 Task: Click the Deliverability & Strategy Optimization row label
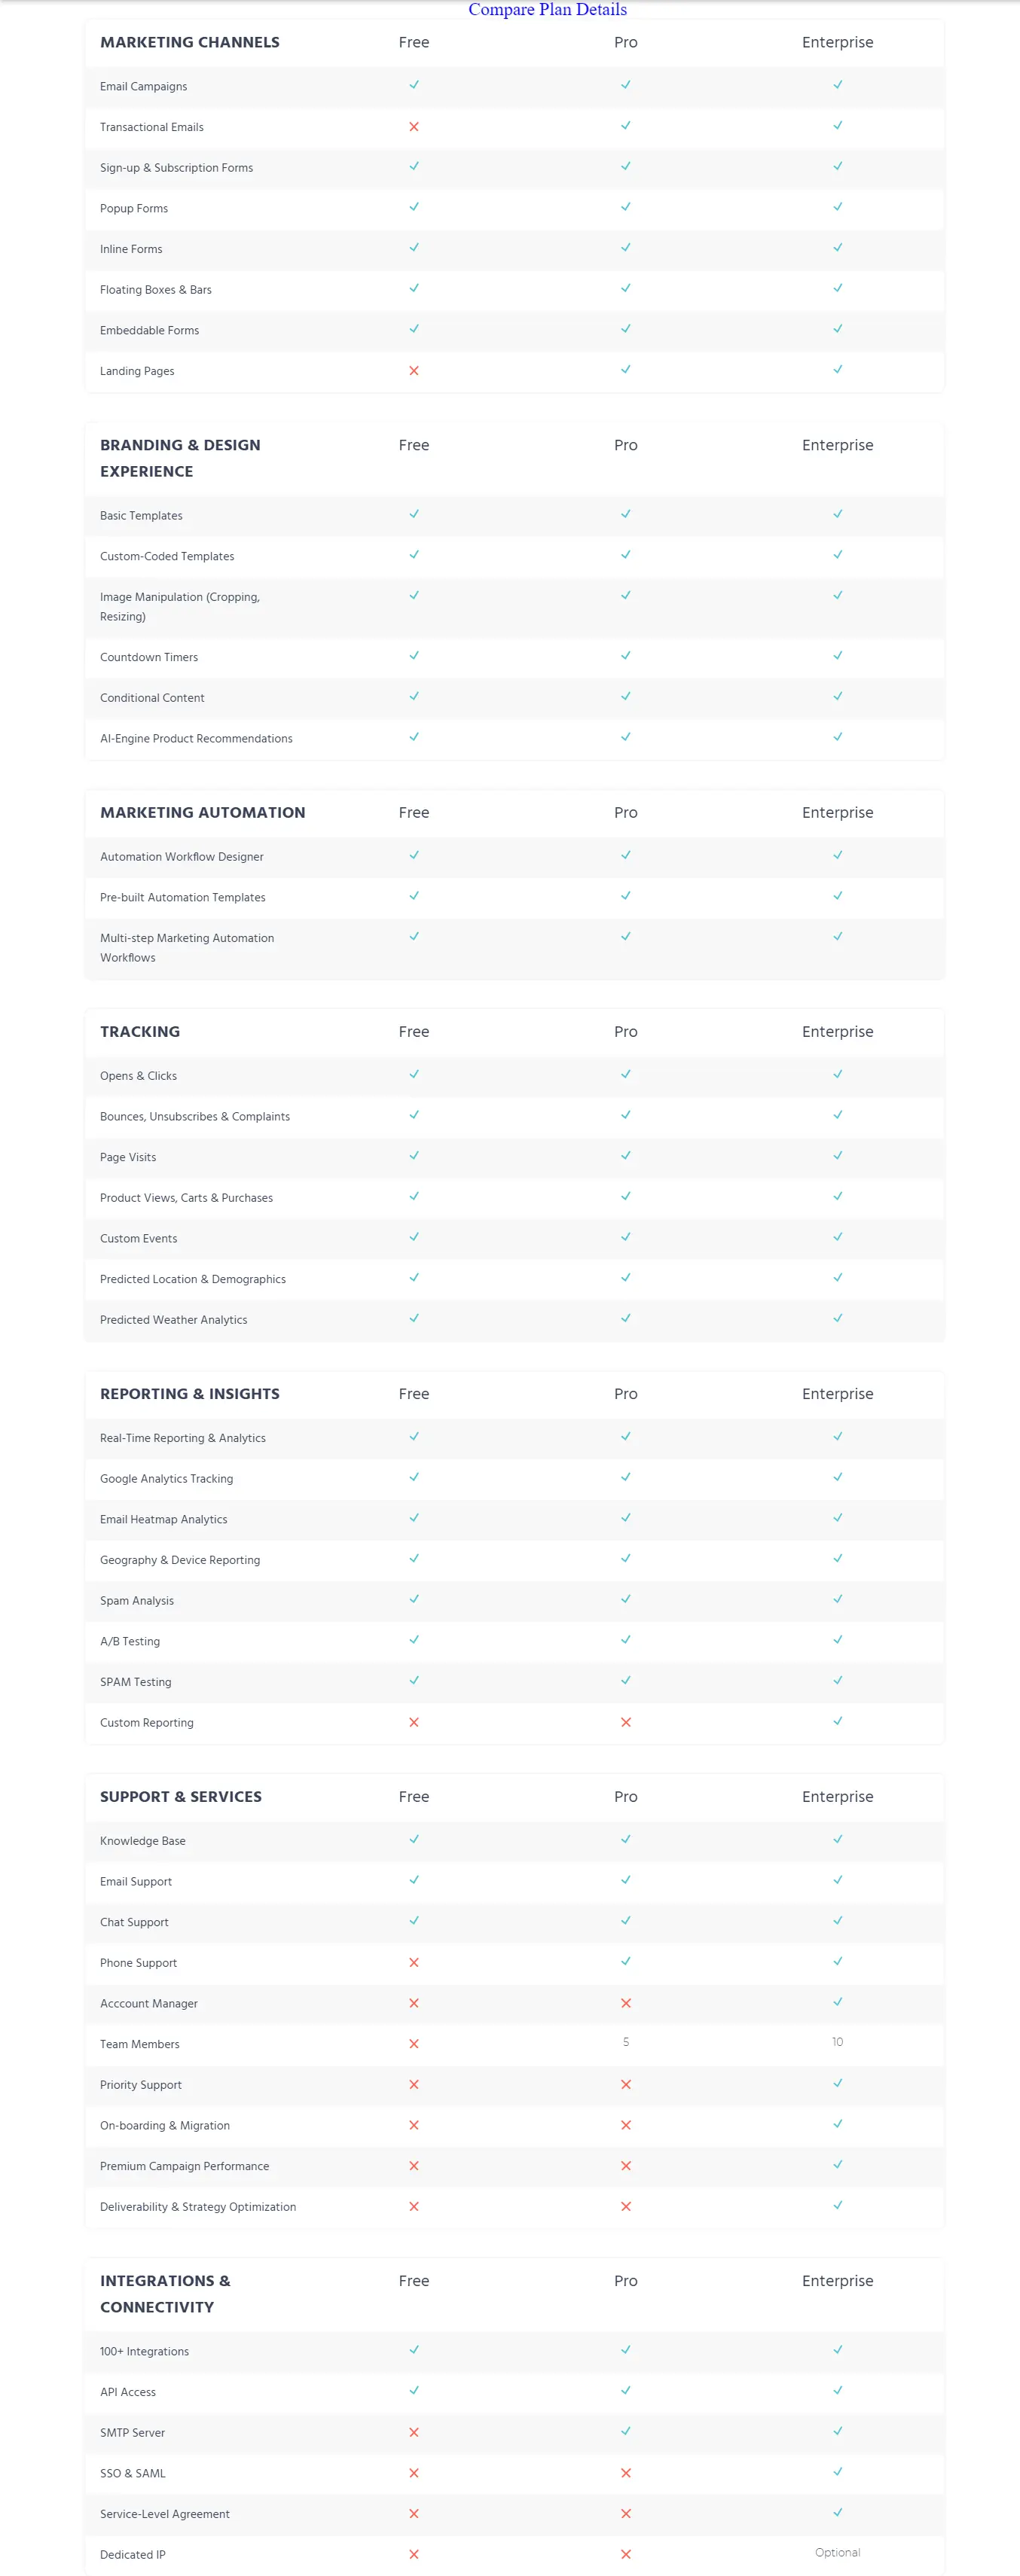click(x=198, y=2207)
